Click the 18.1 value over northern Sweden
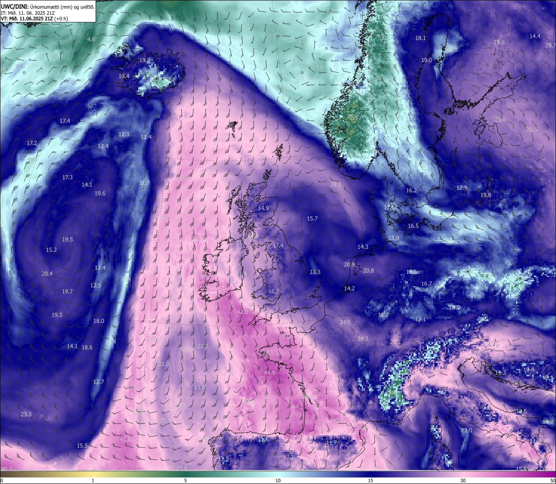Image resolution: width=556 pixels, height=484 pixels. 420,38
